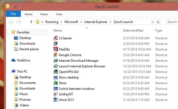Switch to the Home ribbon tab

29,14
